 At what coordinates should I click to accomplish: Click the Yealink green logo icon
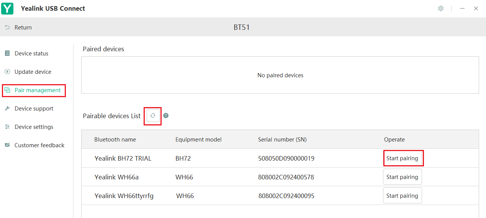pyautogui.click(x=7, y=8)
